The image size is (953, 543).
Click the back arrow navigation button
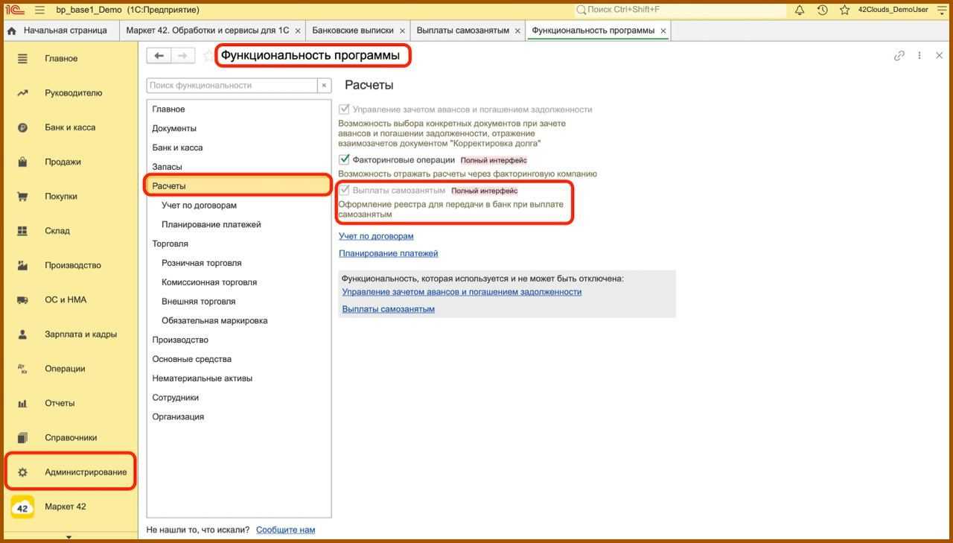point(159,56)
